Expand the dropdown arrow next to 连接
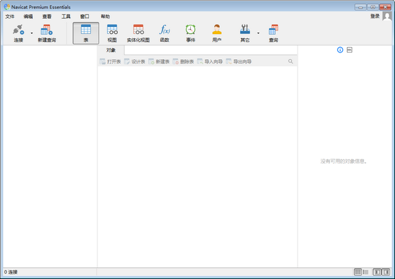The width and height of the screenshot is (395, 279). click(32, 32)
